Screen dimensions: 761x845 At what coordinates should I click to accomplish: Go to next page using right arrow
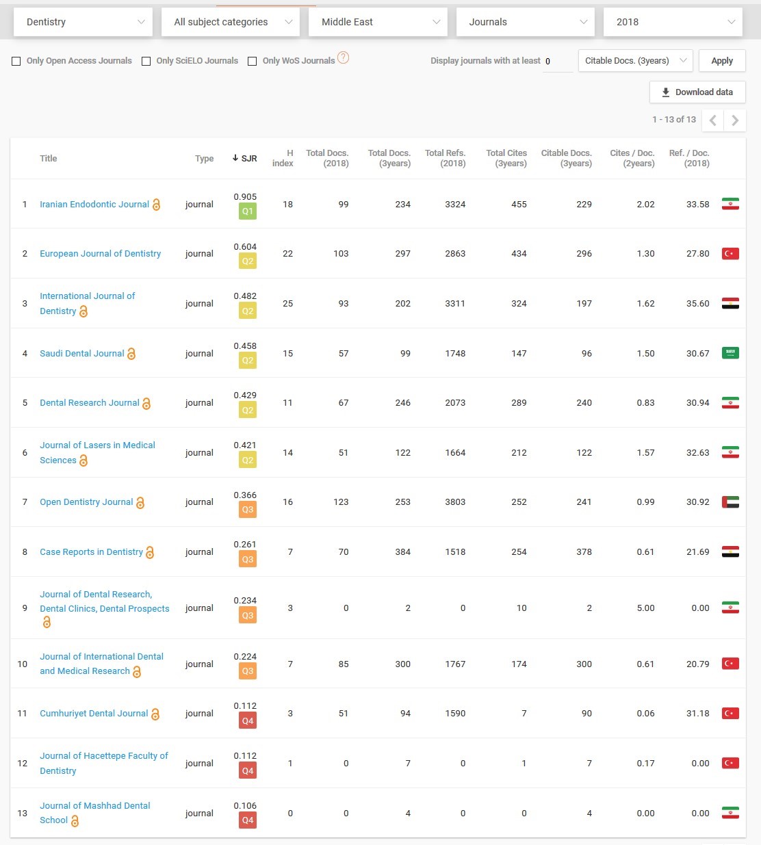click(x=735, y=120)
